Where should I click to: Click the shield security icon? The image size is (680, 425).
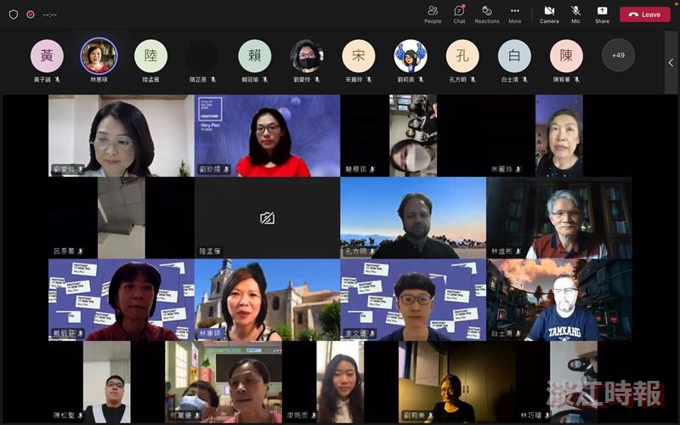pyautogui.click(x=14, y=14)
